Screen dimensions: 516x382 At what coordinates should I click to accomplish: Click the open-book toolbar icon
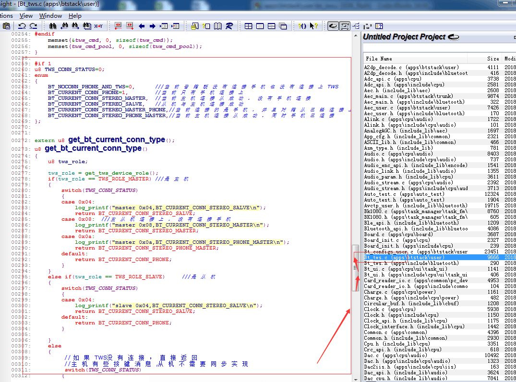[217, 26]
